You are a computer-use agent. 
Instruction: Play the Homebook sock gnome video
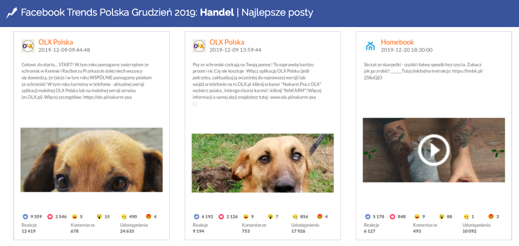coord(434,150)
